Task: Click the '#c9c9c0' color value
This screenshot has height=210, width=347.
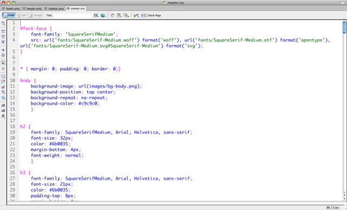Action: pyautogui.click(x=88, y=103)
